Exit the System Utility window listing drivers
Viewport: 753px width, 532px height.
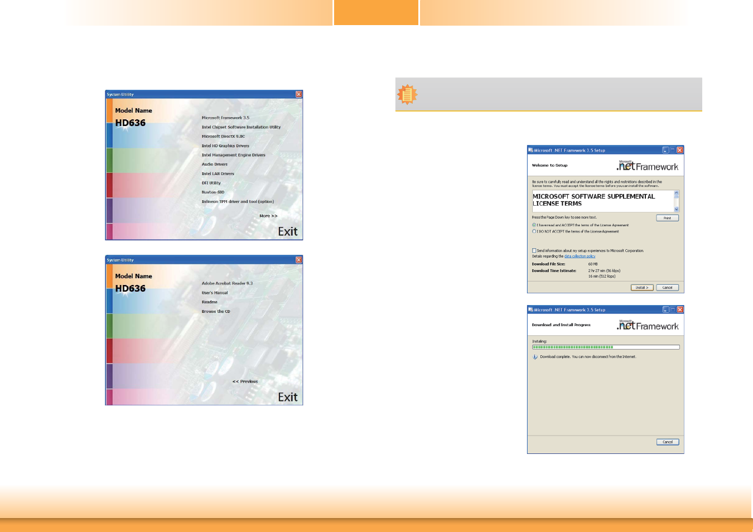point(288,231)
